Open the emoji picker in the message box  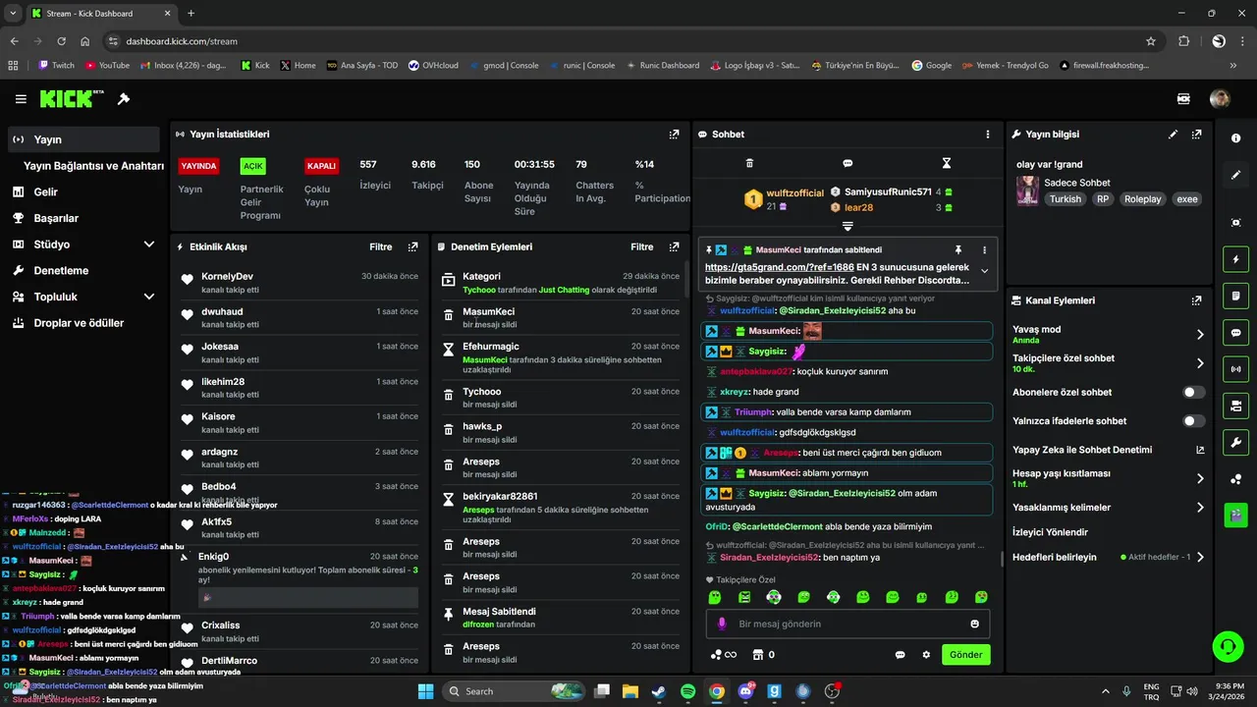coord(974,624)
